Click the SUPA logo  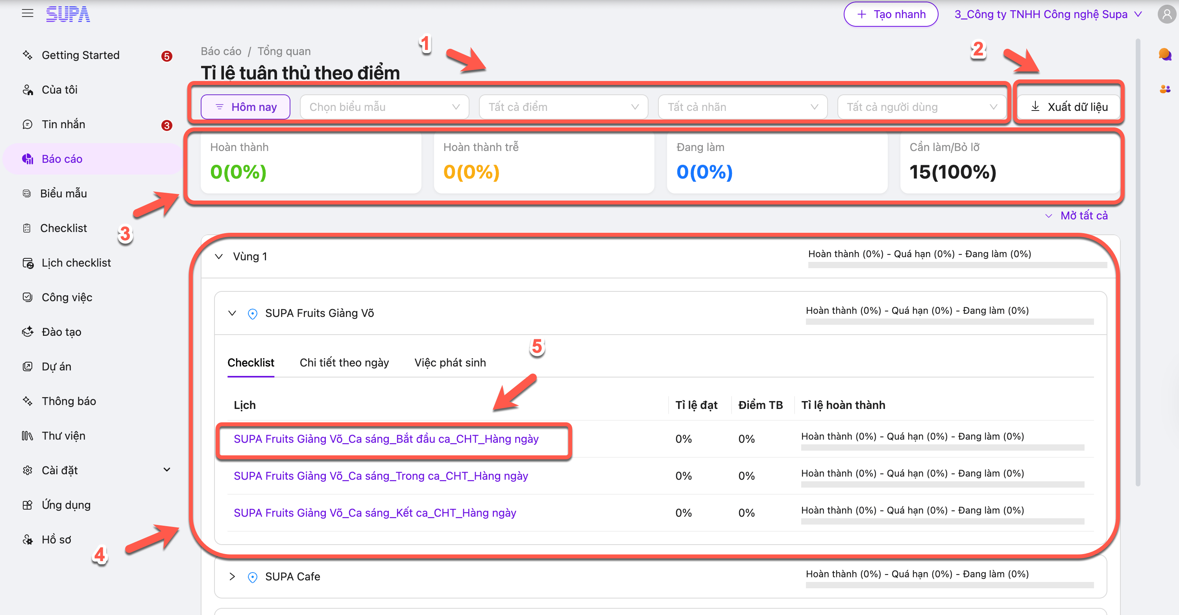pyautogui.click(x=68, y=14)
